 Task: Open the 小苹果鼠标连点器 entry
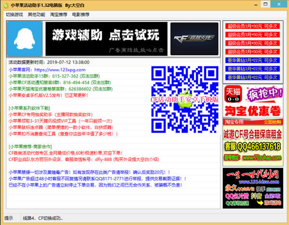coord(61,127)
